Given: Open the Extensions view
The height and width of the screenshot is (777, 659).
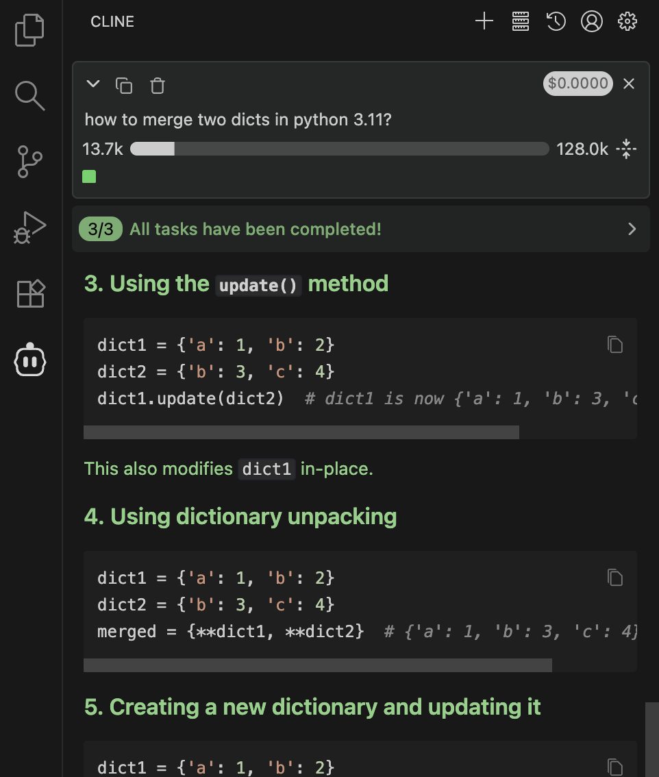Looking at the screenshot, I should coord(31,293).
